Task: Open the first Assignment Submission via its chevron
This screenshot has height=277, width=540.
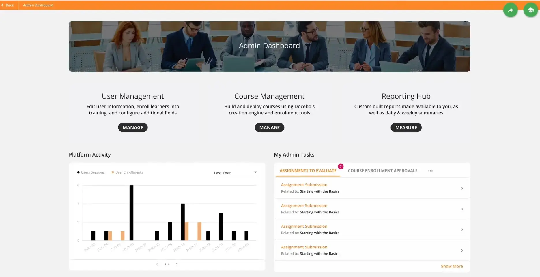Action: (x=462, y=188)
